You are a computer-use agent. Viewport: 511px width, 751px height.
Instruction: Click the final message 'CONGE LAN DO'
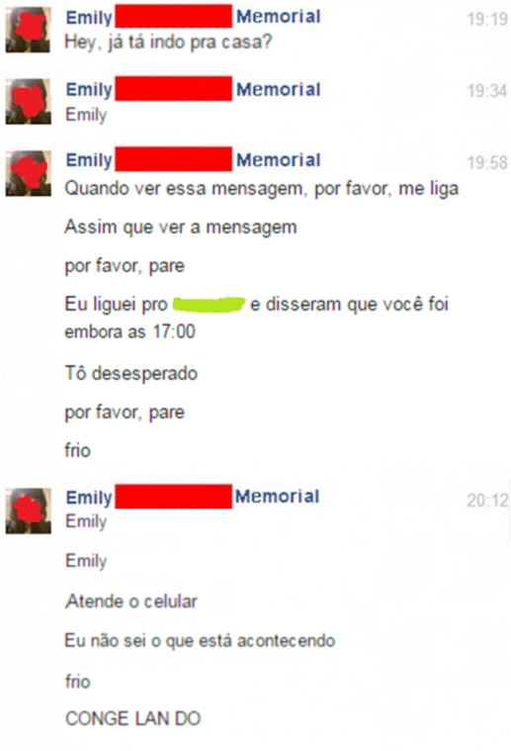(133, 718)
